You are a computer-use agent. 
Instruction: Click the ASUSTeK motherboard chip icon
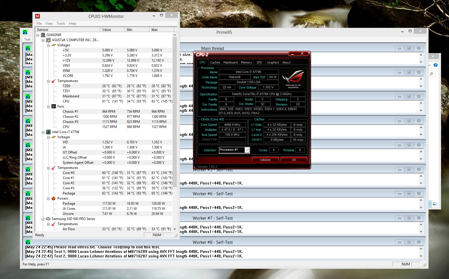click(48, 40)
